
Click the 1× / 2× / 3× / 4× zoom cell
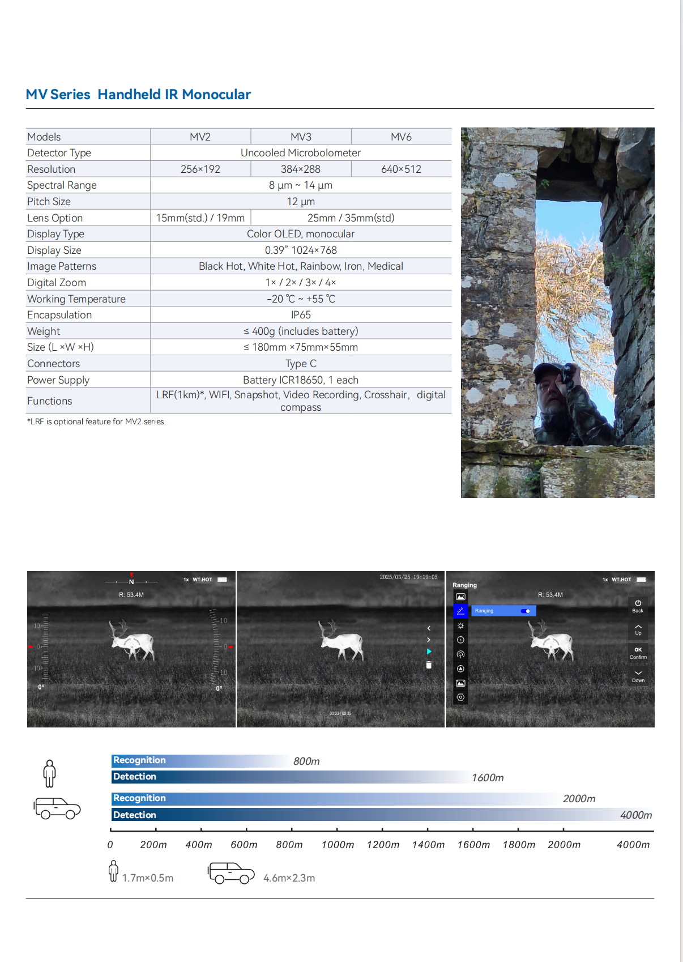[x=301, y=283]
